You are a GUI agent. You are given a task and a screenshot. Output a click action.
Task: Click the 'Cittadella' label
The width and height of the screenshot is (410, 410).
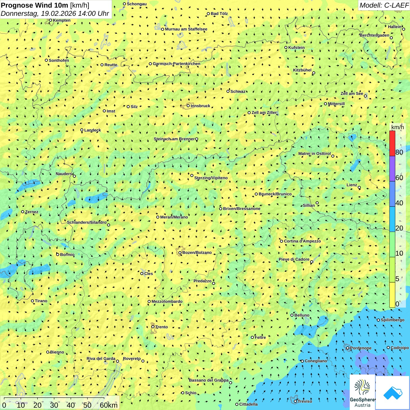249,404
